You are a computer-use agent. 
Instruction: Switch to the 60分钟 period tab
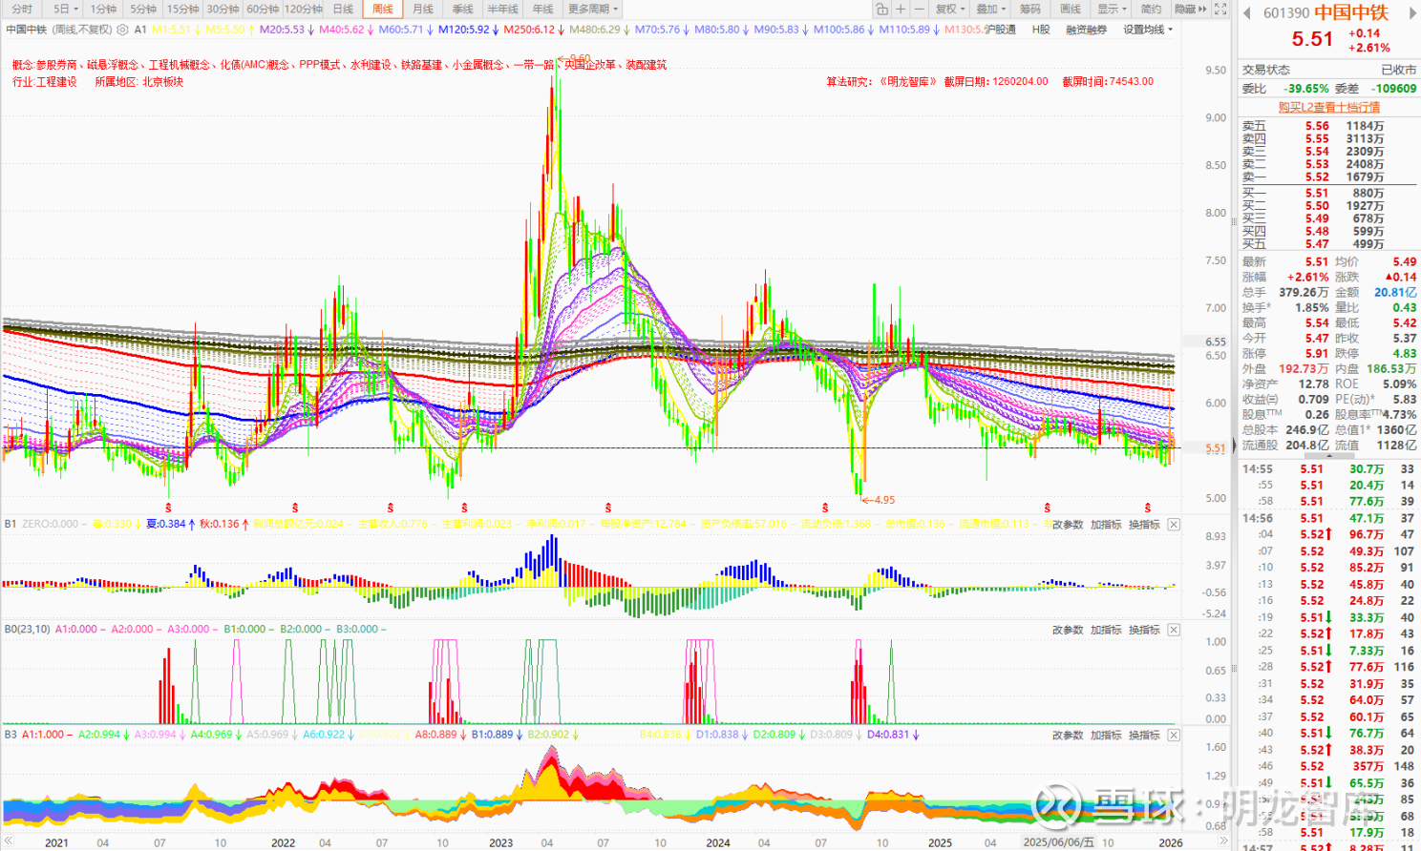263,9
